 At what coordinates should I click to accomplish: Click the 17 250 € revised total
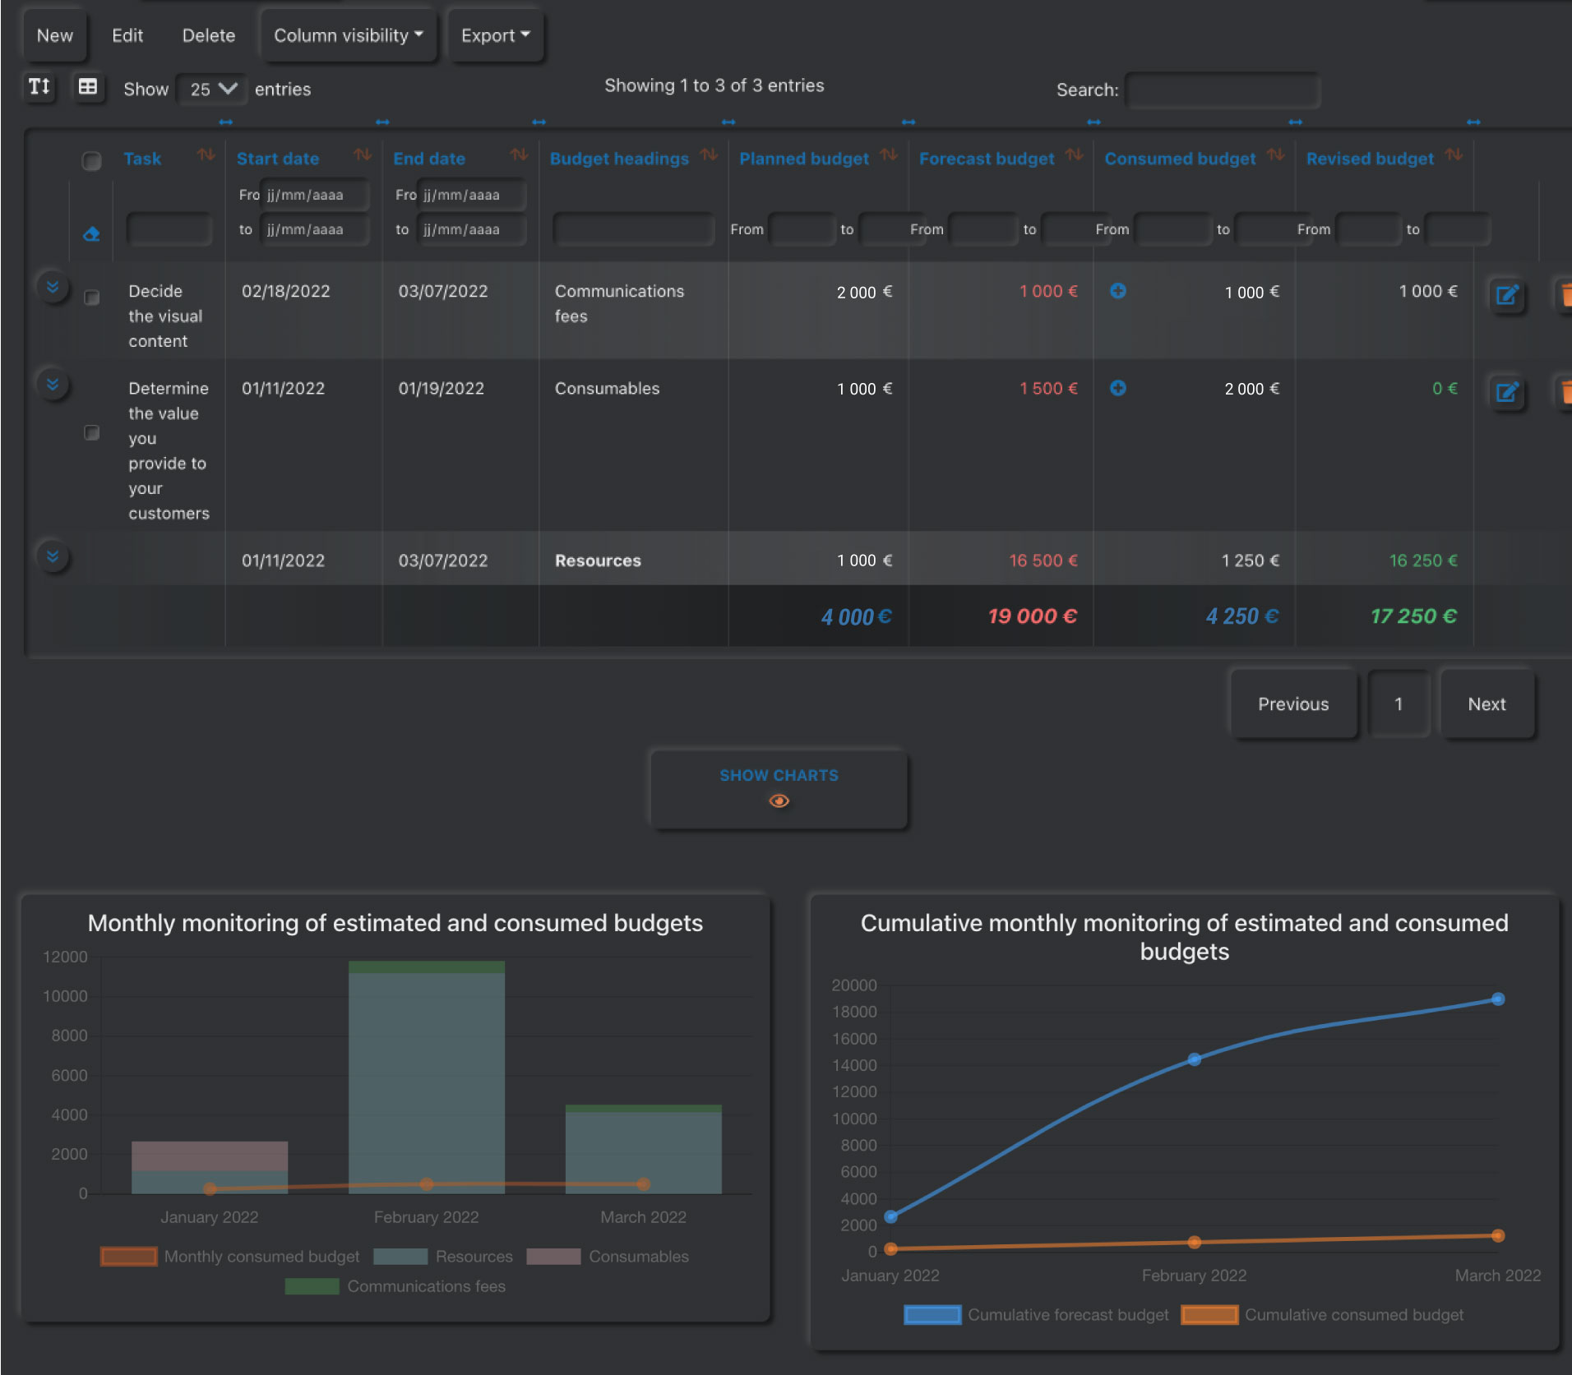coord(1413,616)
